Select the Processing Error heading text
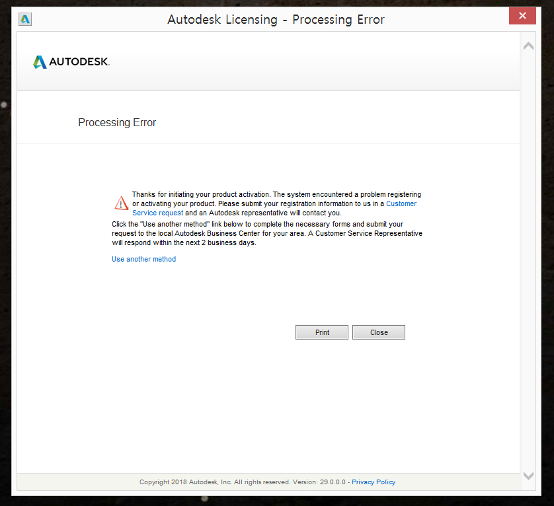This screenshot has width=554, height=506. [x=117, y=122]
